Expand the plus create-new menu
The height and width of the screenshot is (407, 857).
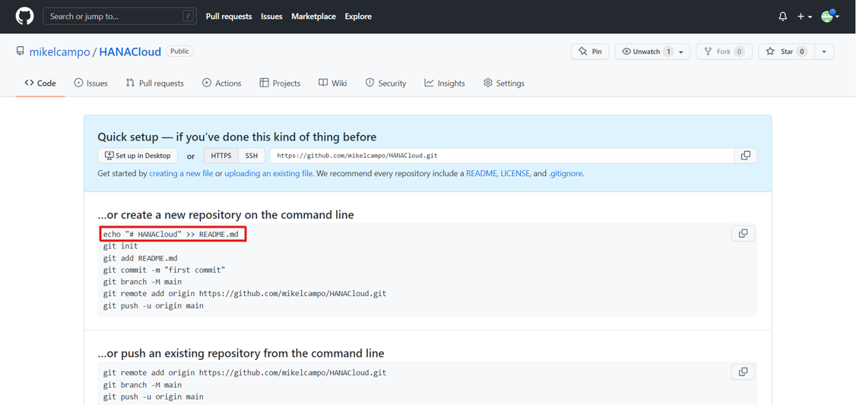[x=804, y=17]
